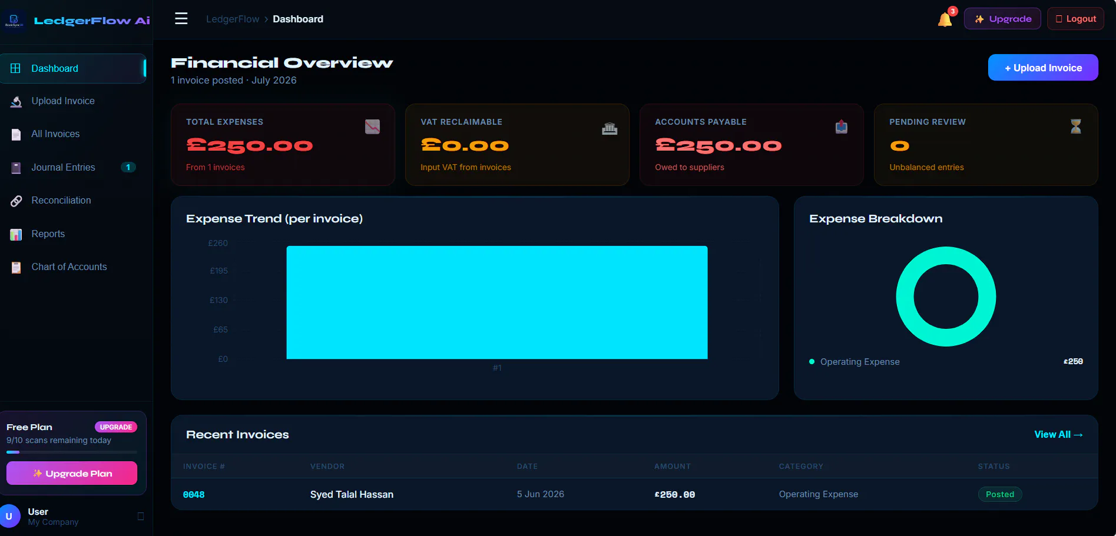Viewport: 1116px width, 536px height.
Task: Click the VAT Reclaimable bank icon
Action: coord(610,128)
